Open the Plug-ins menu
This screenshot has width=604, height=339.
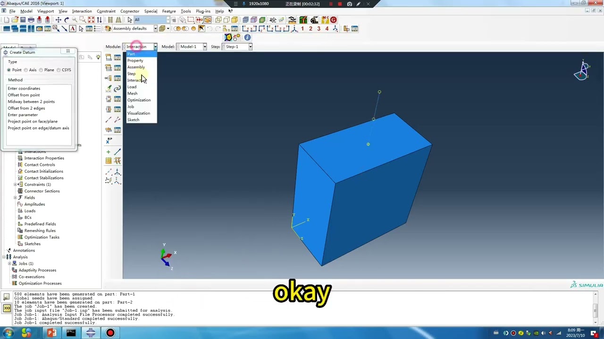[203, 11]
